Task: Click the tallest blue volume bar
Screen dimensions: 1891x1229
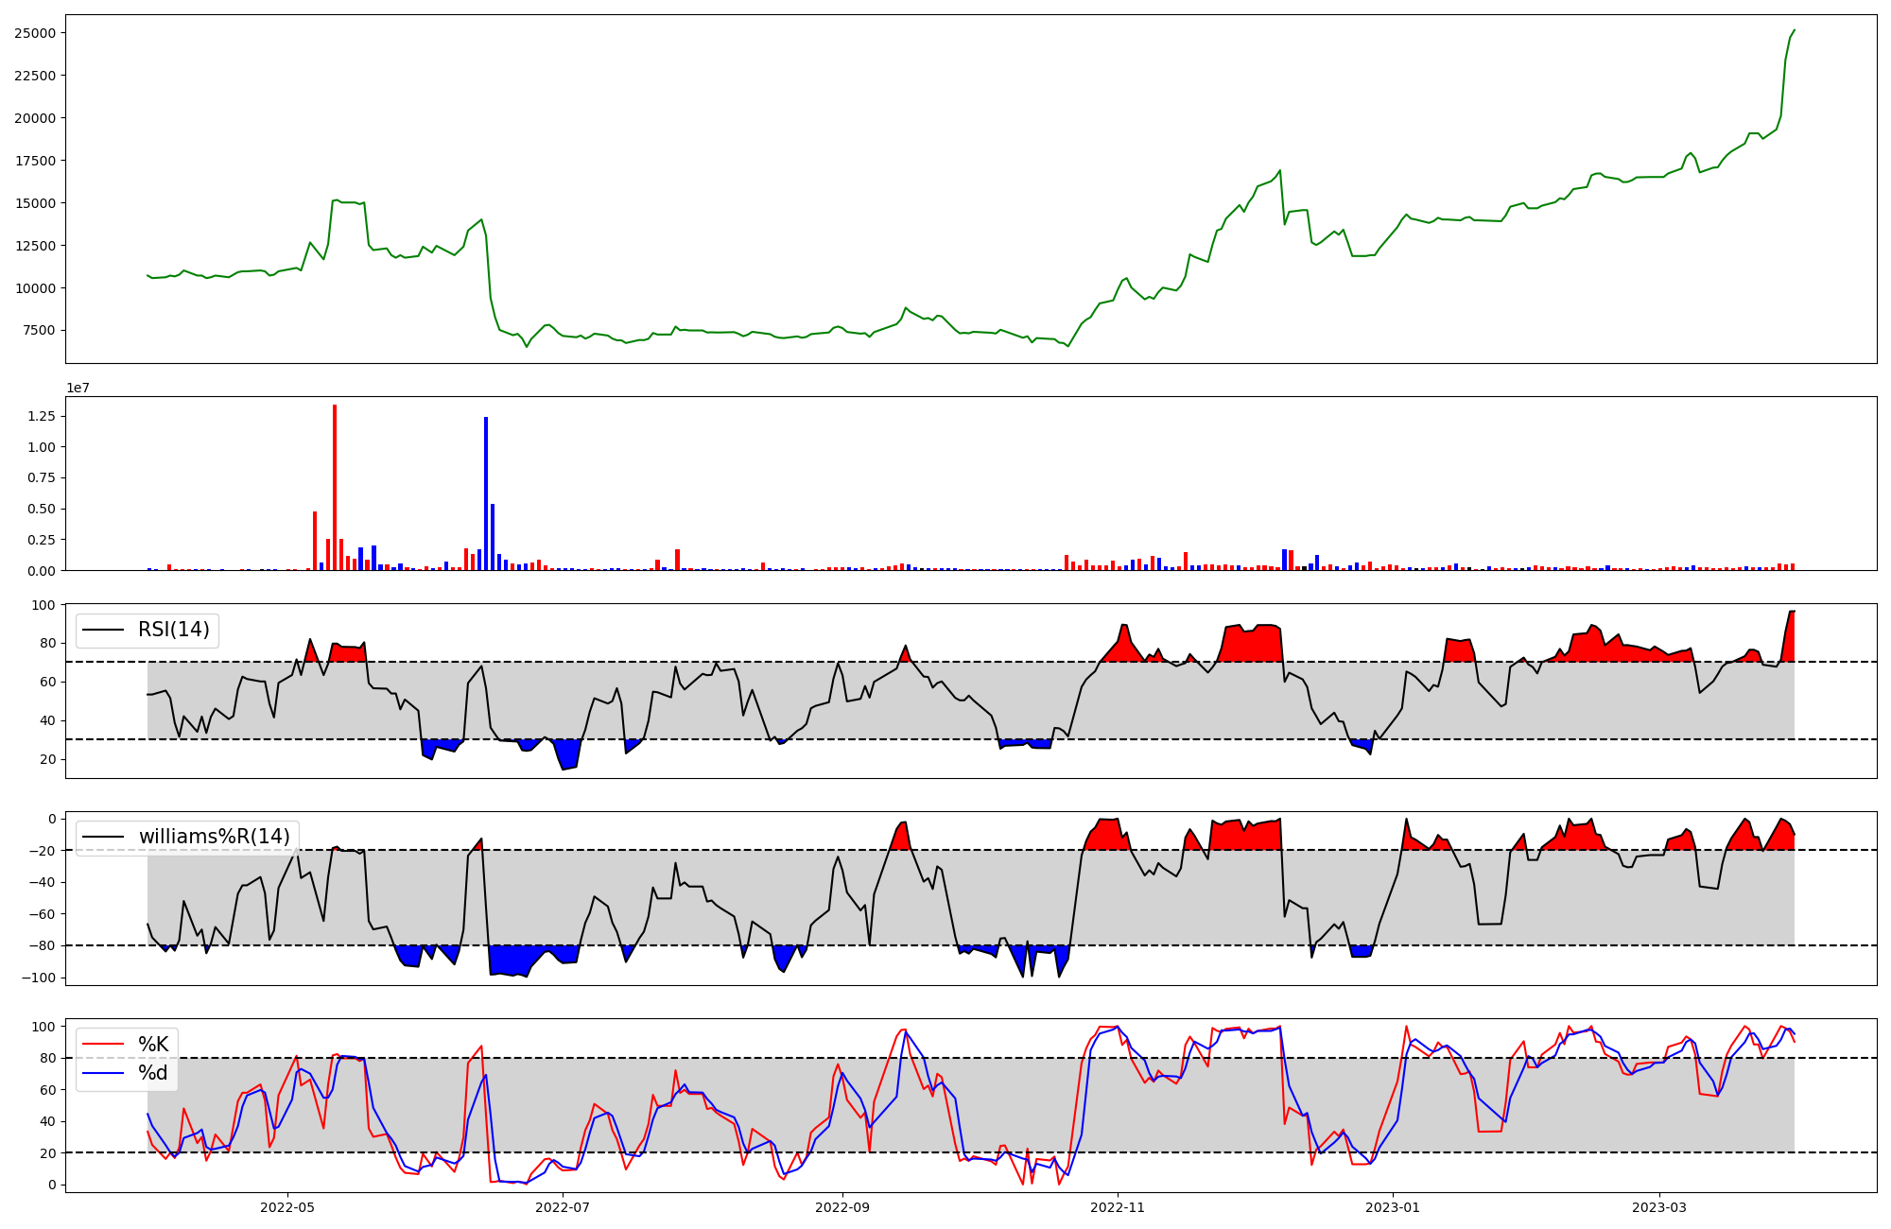Action: [x=486, y=492]
